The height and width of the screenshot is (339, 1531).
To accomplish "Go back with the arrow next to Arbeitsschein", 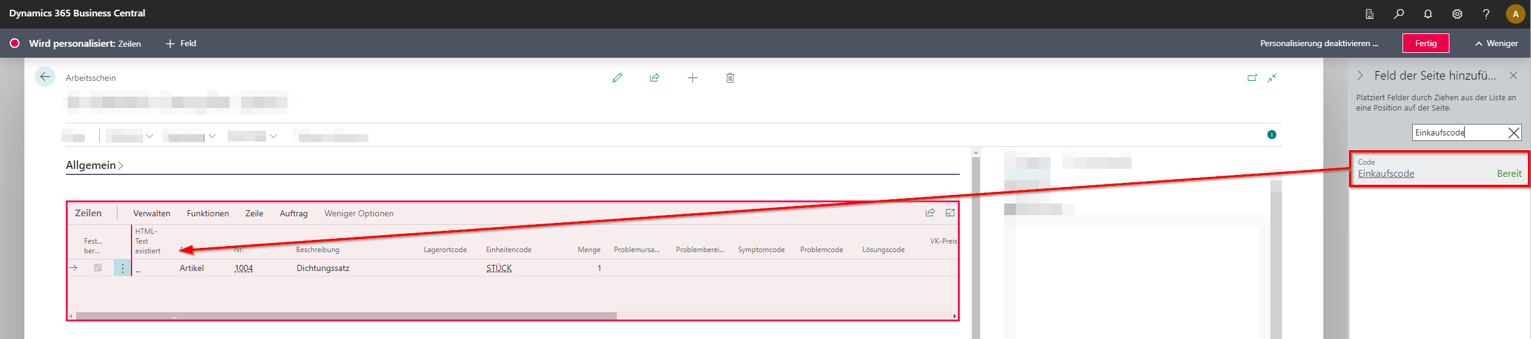I will tap(45, 77).
